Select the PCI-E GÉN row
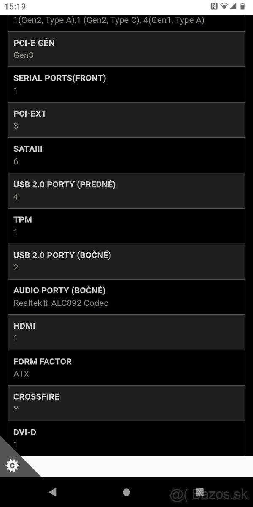 point(126,49)
